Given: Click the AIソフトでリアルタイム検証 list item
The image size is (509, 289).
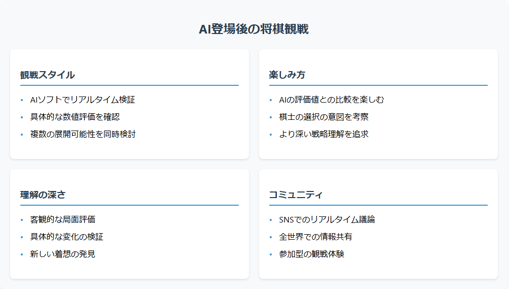Looking at the screenshot, I should [83, 100].
